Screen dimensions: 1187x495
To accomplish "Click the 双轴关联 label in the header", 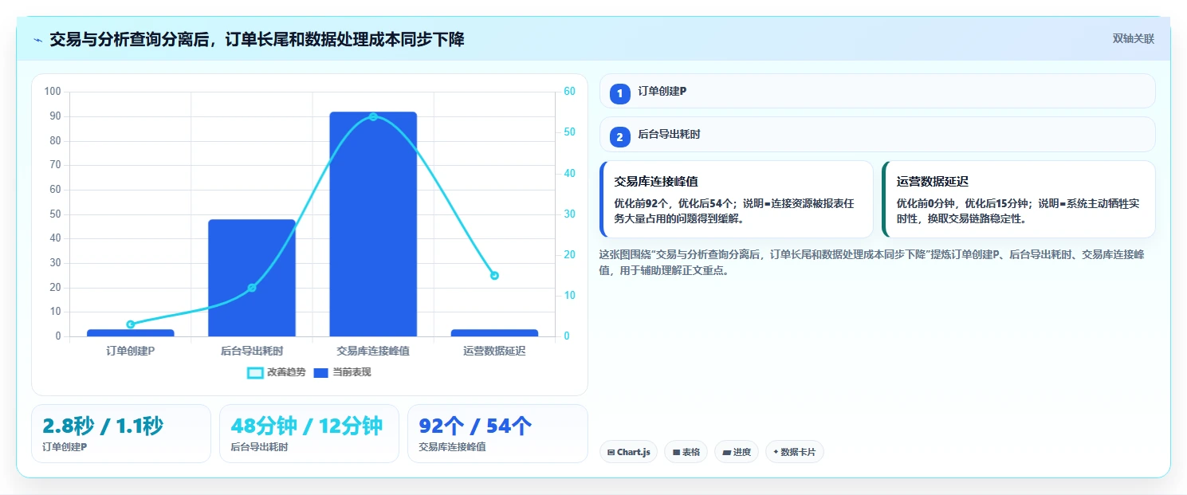I will point(1133,39).
